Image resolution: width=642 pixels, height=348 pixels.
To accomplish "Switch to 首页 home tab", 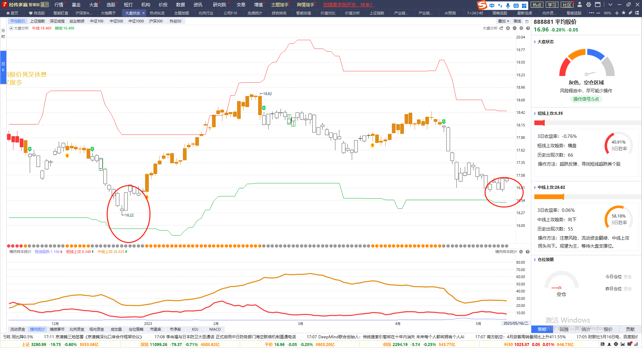I will [x=12, y=13].
